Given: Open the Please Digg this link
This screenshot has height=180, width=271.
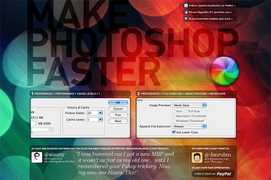Looking at the screenshot, I should (x=210, y=12).
